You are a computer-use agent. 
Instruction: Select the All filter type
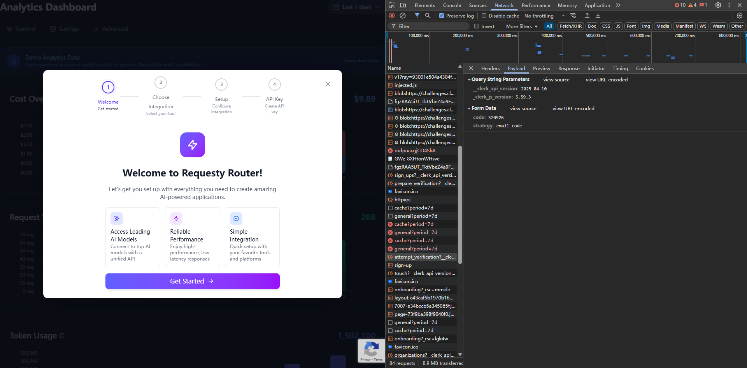pyautogui.click(x=549, y=26)
